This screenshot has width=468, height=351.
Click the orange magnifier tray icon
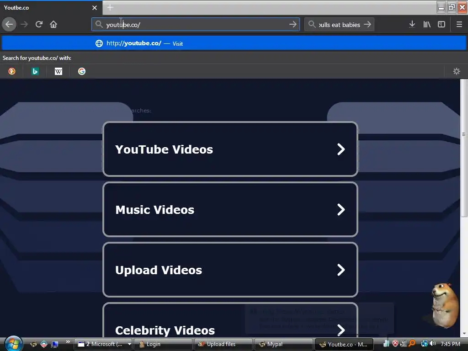tap(412, 344)
